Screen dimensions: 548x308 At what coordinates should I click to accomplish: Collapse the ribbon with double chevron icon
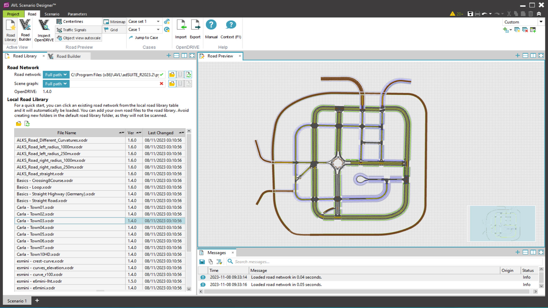[539, 14]
